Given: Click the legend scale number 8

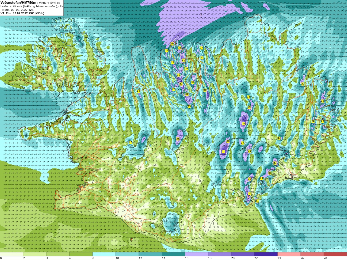Looking at the screenshot, I should coord(94,258).
